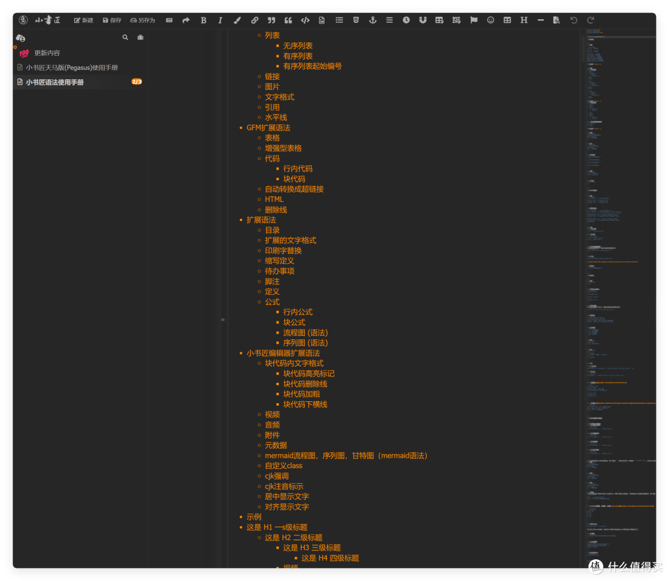Click the anchor icon in toolbar

[x=372, y=20]
